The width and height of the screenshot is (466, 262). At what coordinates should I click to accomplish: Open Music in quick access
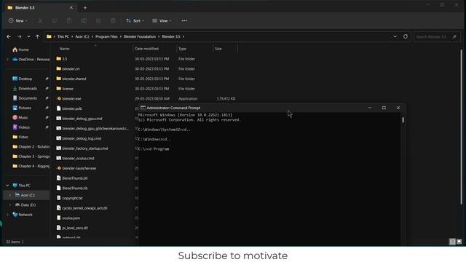[x=20, y=118]
